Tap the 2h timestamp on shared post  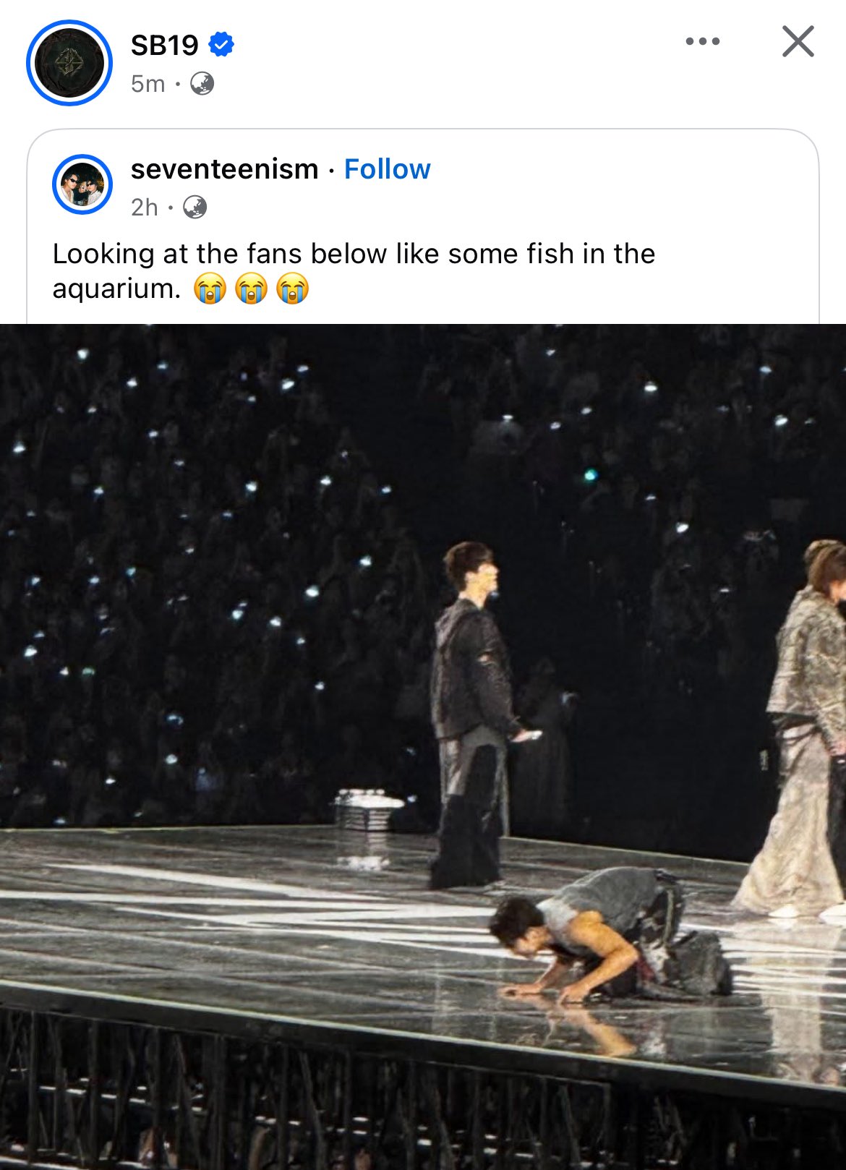coord(144,208)
